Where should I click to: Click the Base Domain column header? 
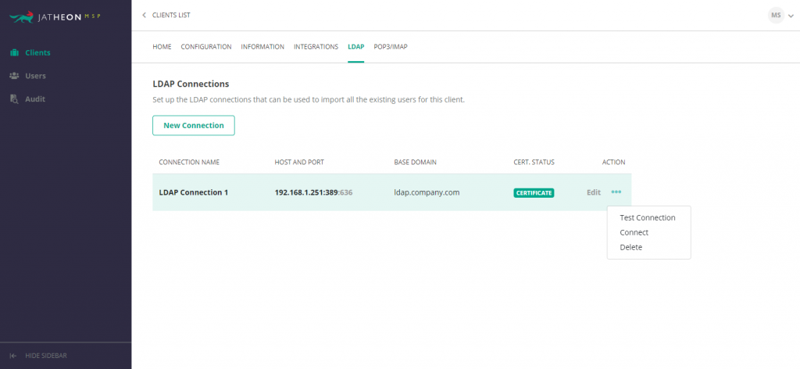[415, 163]
